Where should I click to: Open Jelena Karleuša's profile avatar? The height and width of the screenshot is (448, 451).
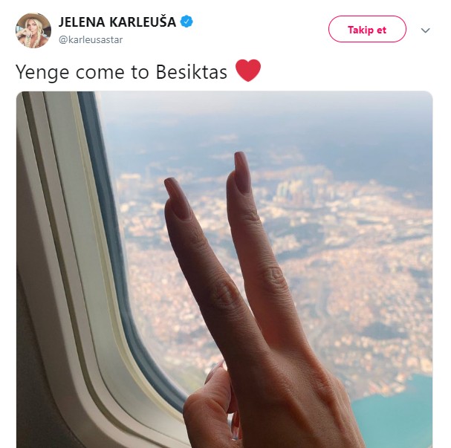tap(33, 30)
